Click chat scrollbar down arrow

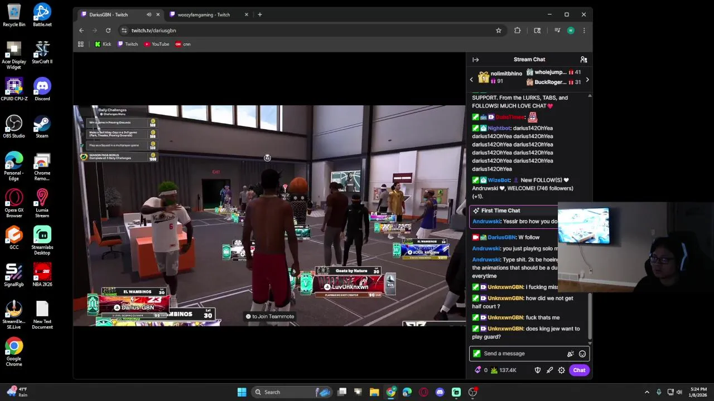pyautogui.click(x=590, y=343)
